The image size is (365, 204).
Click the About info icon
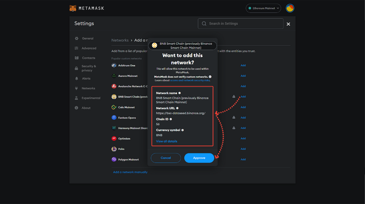(76, 108)
